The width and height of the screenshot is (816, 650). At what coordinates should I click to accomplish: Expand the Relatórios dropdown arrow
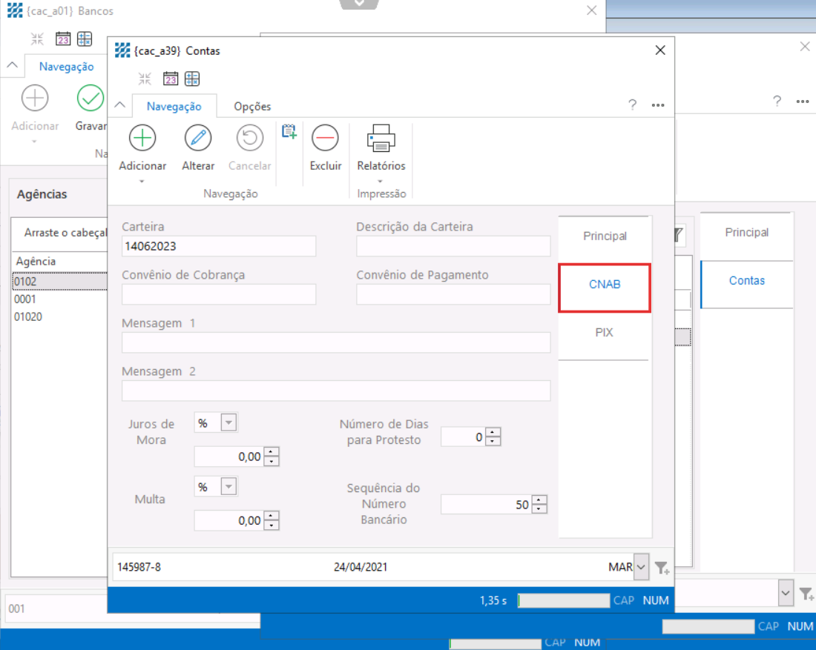[381, 182]
